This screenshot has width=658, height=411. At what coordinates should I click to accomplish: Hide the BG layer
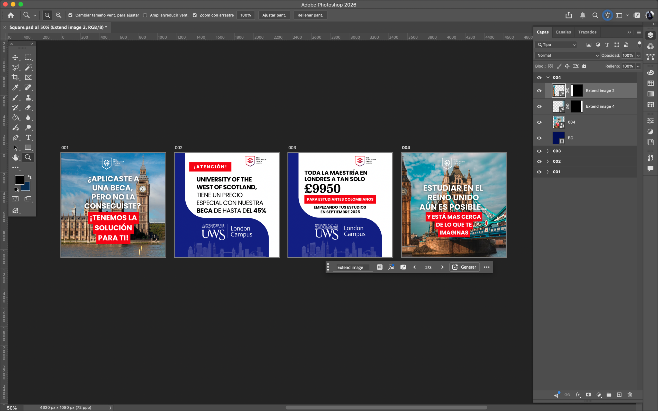pos(539,138)
